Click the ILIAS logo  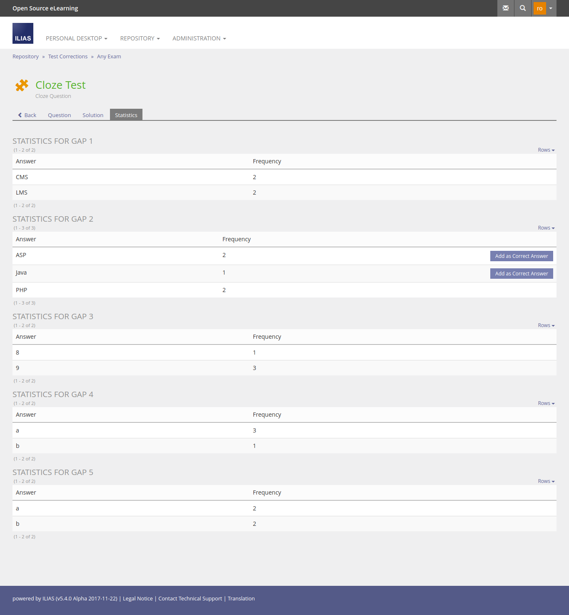click(x=23, y=33)
